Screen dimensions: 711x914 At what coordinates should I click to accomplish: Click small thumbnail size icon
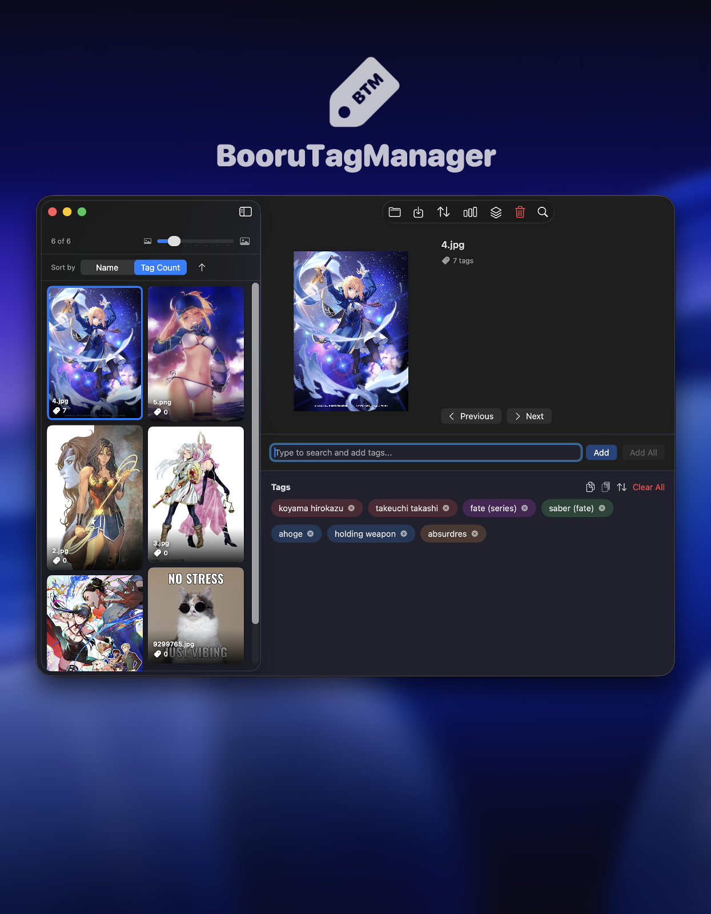point(147,241)
